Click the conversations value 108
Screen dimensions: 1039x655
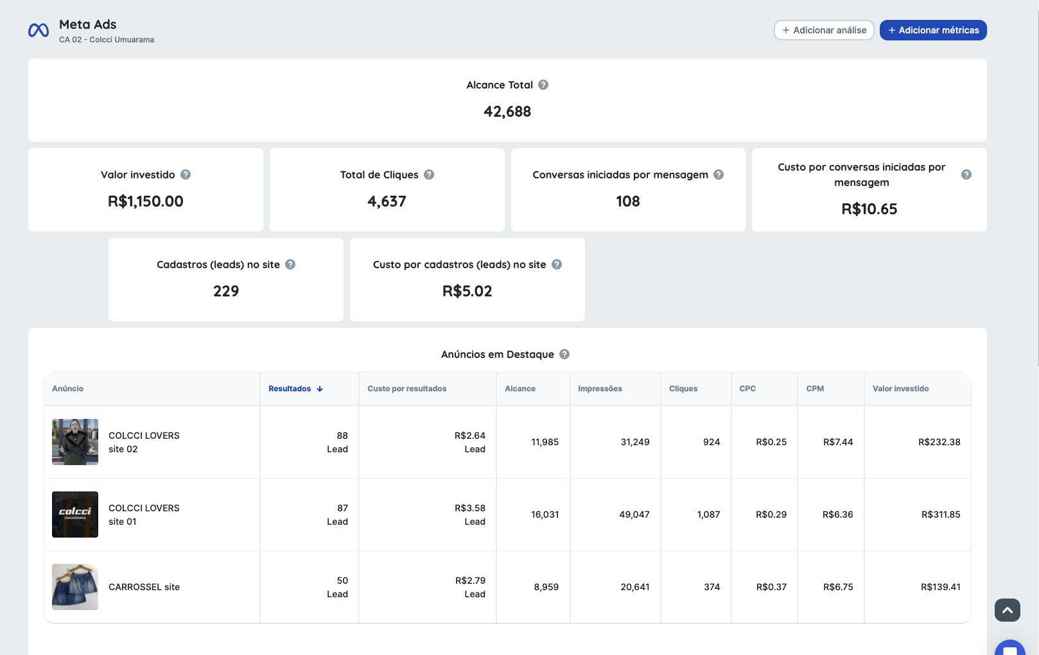coord(628,201)
